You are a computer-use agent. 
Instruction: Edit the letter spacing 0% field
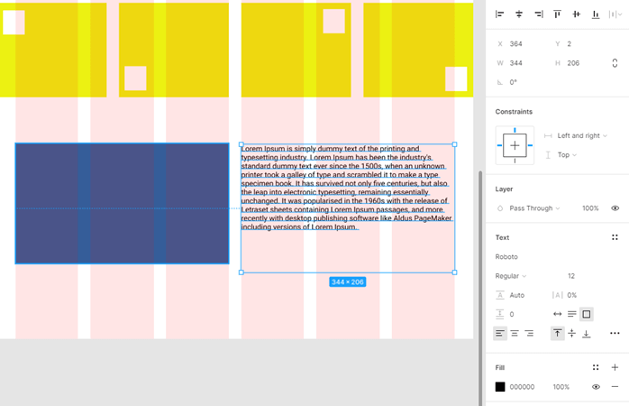[571, 295]
